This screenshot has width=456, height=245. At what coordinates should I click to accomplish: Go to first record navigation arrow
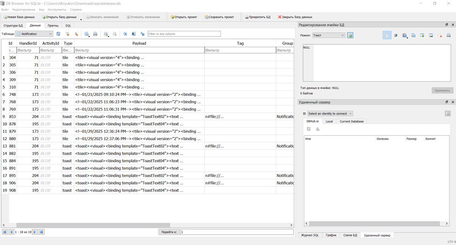(x=5, y=232)
